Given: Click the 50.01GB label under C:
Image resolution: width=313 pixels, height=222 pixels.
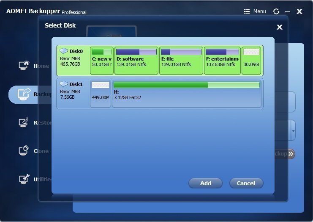Looking at the screenshot, I should 102,64.
